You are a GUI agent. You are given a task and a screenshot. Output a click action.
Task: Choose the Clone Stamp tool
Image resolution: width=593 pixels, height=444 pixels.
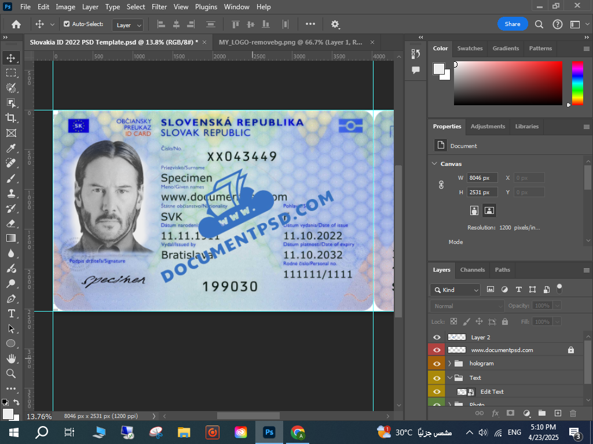point(11,193)
